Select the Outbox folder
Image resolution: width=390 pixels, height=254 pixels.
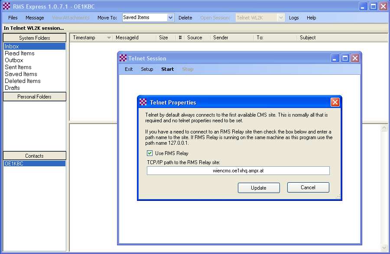click(x=35, y=60)
